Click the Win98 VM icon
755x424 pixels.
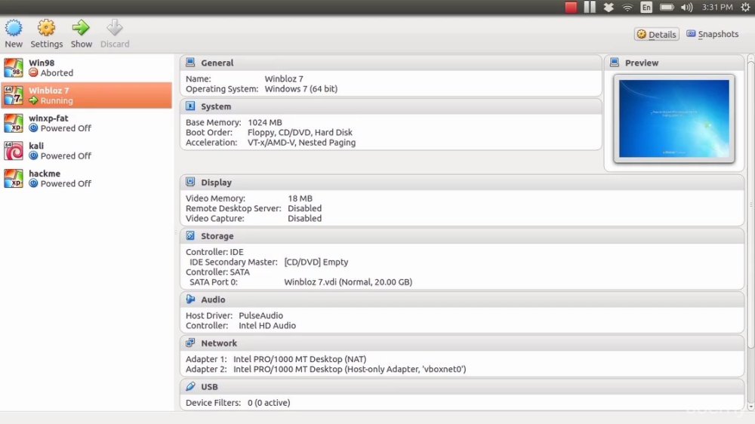tap(14, 68)
